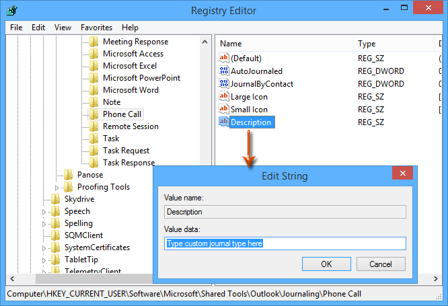Click the Small Icon string value icon
The image size is (448, 306).
[224, 110]
